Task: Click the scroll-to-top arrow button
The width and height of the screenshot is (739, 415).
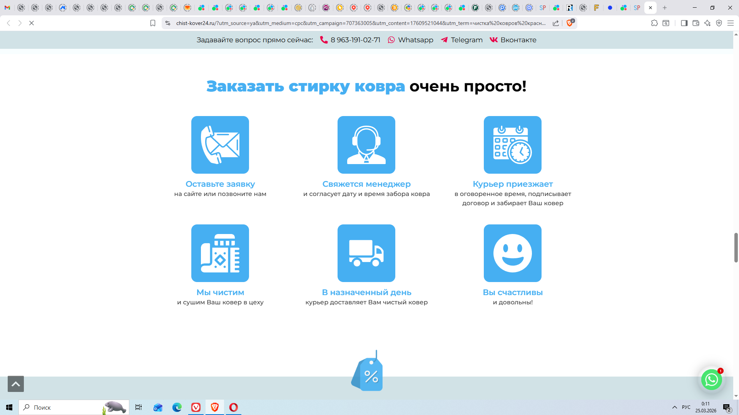Action: click(x=16, y=384)
